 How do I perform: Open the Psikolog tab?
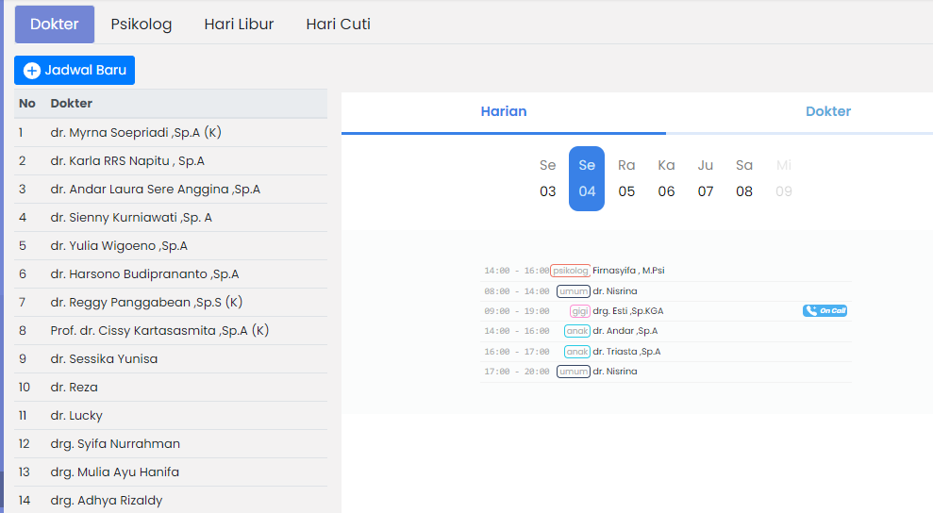(x=142, y=25)
